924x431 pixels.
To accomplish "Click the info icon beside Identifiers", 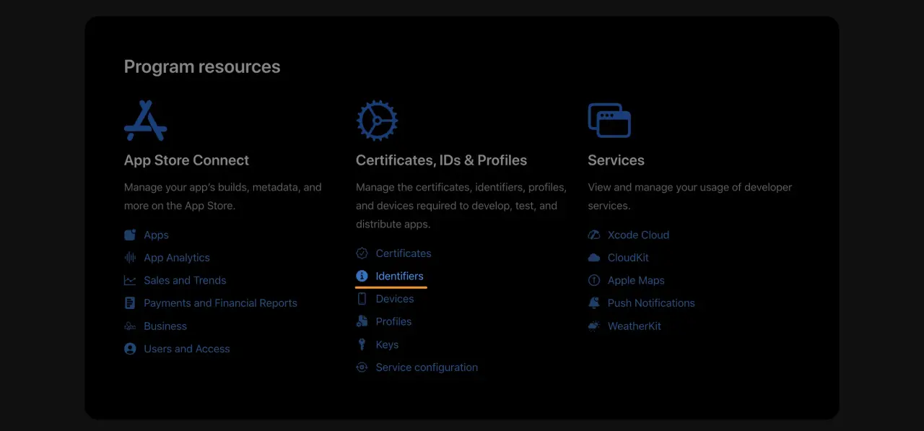I will pos(362,276).
